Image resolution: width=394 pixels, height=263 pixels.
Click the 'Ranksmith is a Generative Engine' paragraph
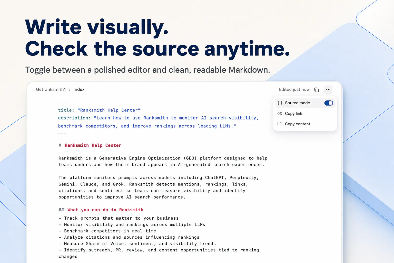coord(163,161)
